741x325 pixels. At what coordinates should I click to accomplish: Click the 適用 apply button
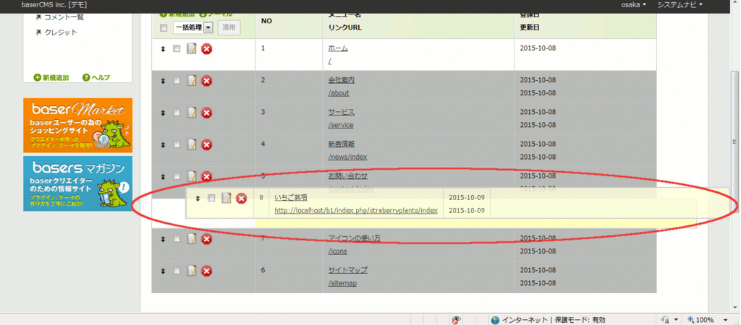[229, 28]
